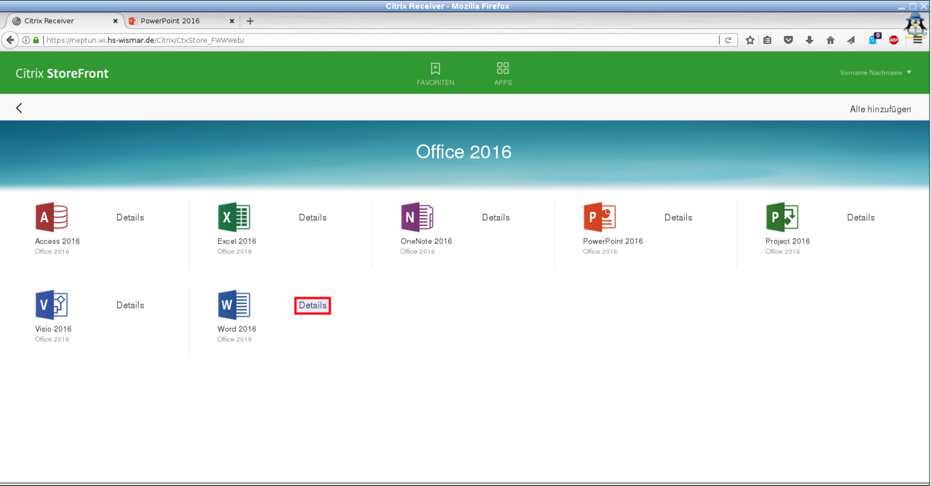931x486 pixels.
Task: Click the Citrix StoreFront logo
Action: point(63,73)
